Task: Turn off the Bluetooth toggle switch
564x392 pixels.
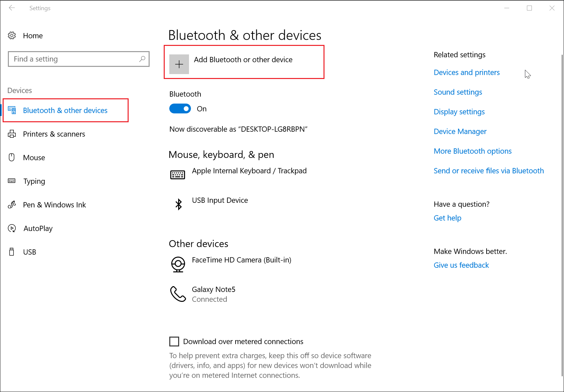Action: [180, 109]
